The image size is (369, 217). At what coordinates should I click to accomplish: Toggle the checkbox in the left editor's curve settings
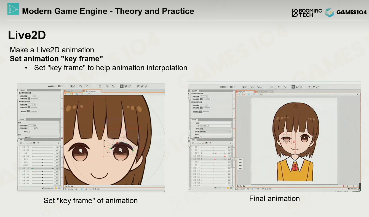coord(29,132)
